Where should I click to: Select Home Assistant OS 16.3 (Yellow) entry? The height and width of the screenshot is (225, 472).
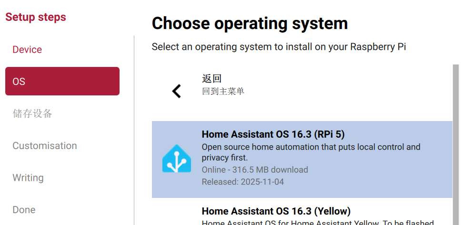[x=302, y=215]
